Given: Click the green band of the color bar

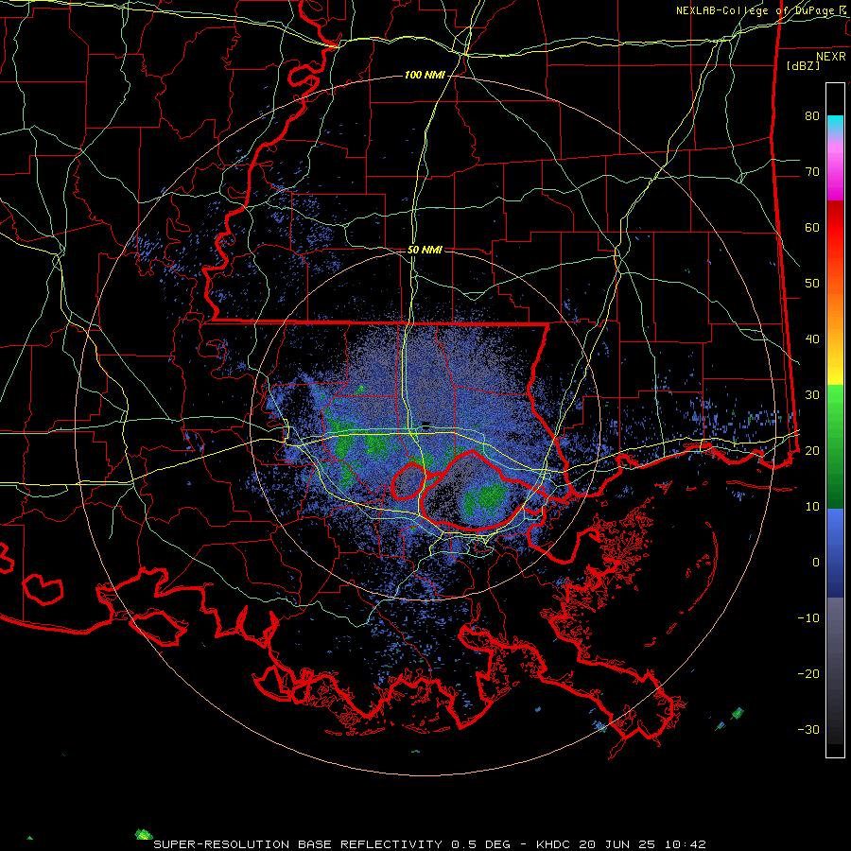Looking at the screenshot, I should (835, 446).
